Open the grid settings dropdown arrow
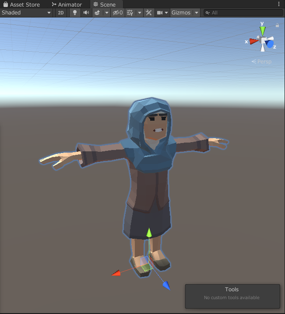 [140, 13]
